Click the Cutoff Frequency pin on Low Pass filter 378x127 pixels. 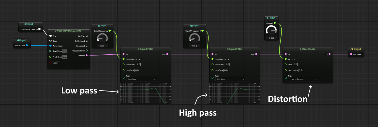[x=124, y=59]
